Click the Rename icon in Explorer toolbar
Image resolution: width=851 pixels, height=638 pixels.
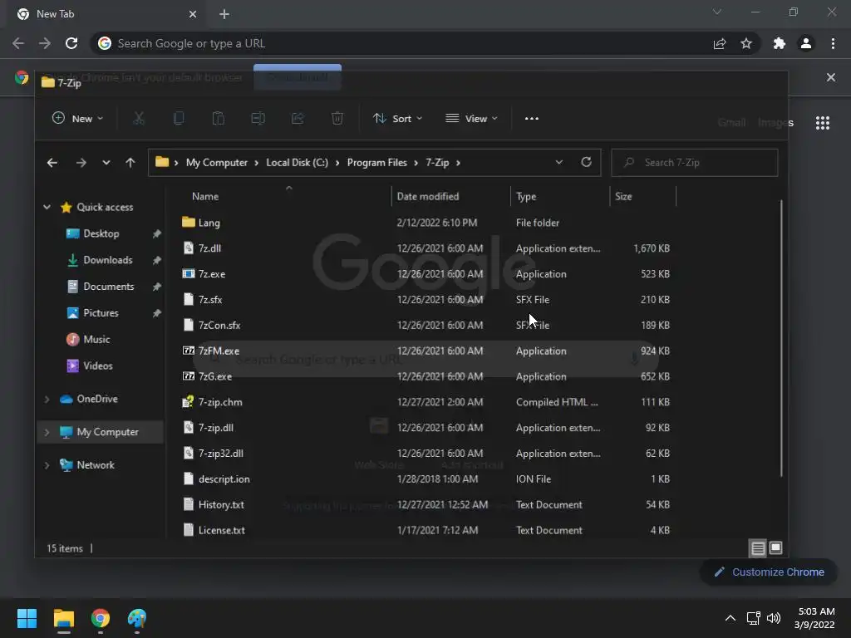[x=258, y=118]
